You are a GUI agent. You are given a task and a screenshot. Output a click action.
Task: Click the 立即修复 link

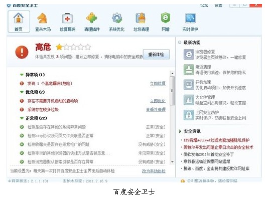point(158,83)
